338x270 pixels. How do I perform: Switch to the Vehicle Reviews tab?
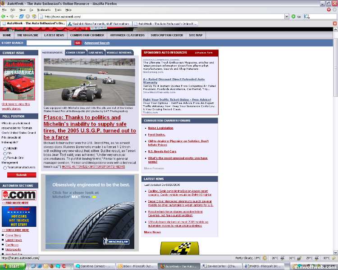119,53
